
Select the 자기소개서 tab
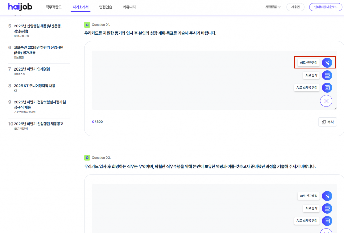tap(80, 7)
